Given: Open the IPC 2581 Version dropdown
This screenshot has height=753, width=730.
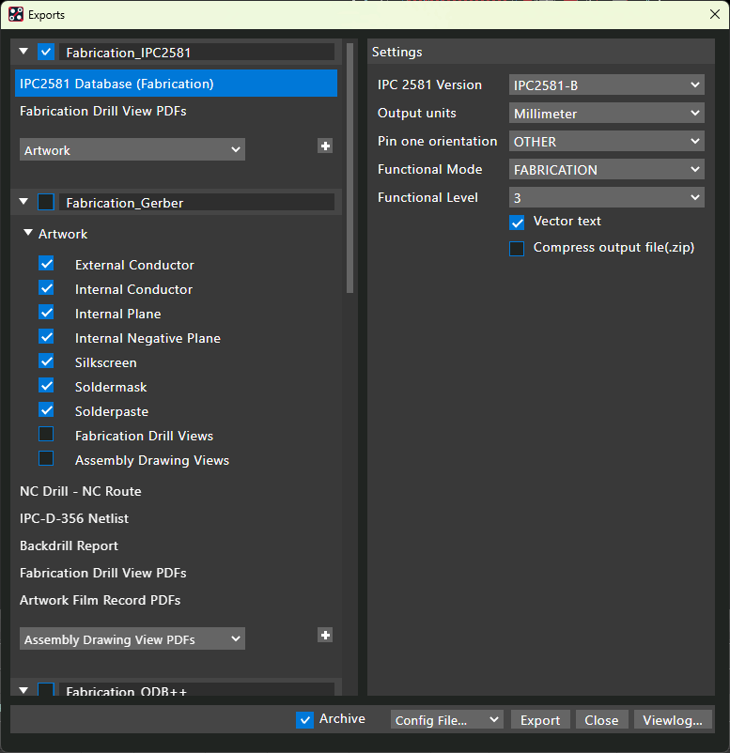Looking at the screenshot, I should click(x=606, y=85).
